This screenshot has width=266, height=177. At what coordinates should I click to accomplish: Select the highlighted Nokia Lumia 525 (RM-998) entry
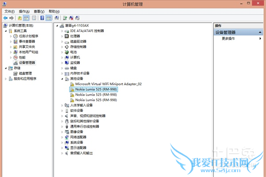[x=96, y=89]
